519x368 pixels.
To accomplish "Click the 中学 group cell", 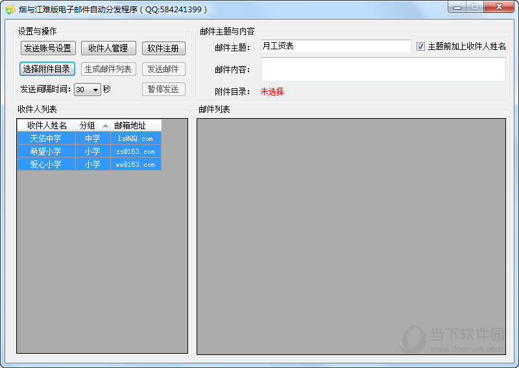I will coord(93,138).
